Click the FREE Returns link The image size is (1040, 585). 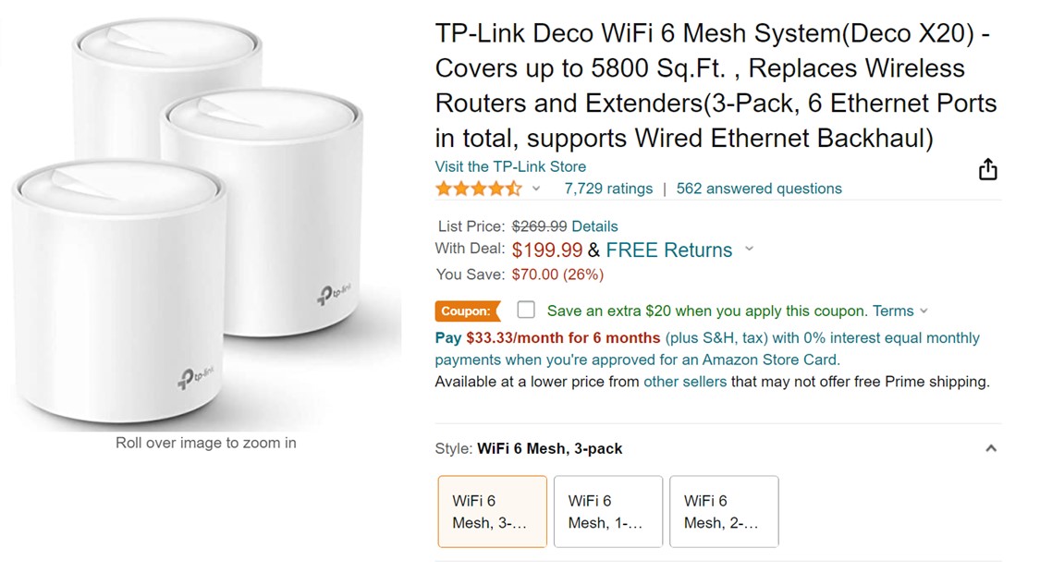tap(668, 250)
